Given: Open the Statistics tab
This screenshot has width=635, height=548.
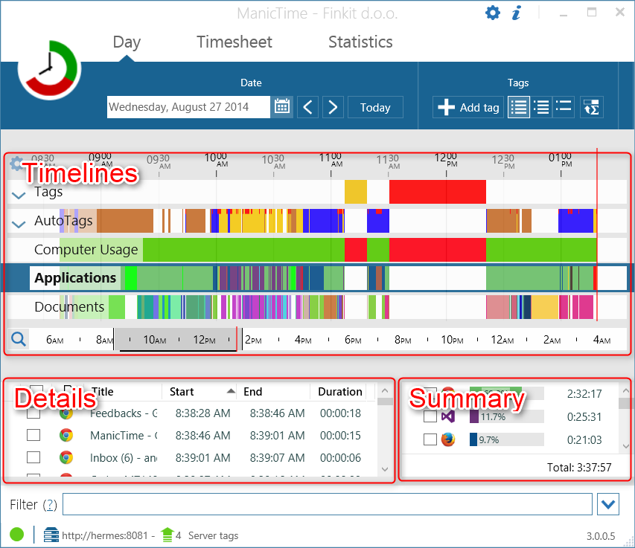Looking at the screenshot, I should coord(360,42).
